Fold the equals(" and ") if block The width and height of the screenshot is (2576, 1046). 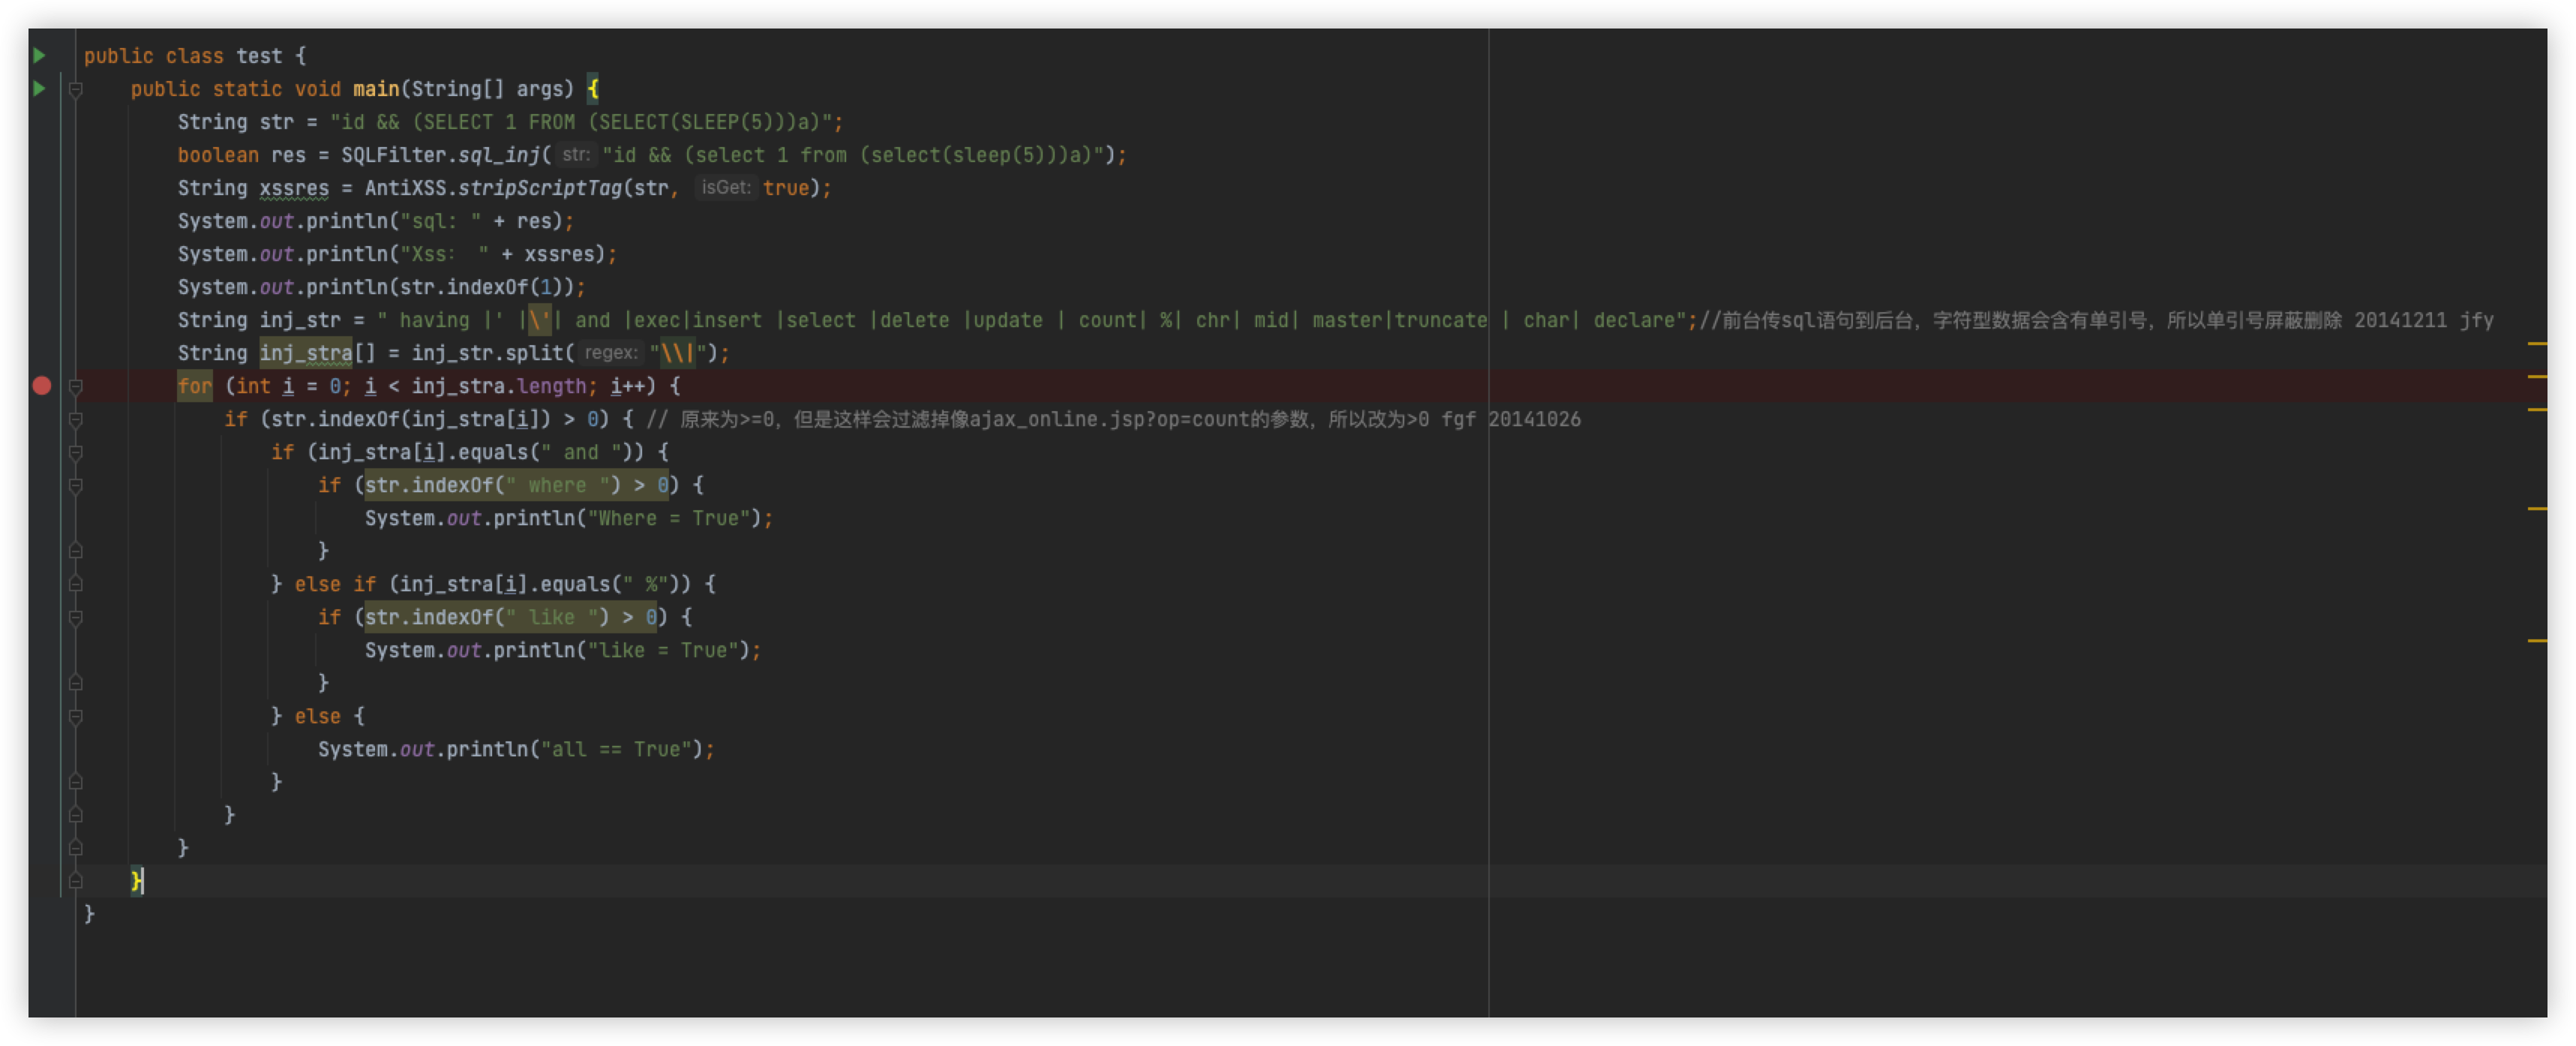click(x=76, y=452)
